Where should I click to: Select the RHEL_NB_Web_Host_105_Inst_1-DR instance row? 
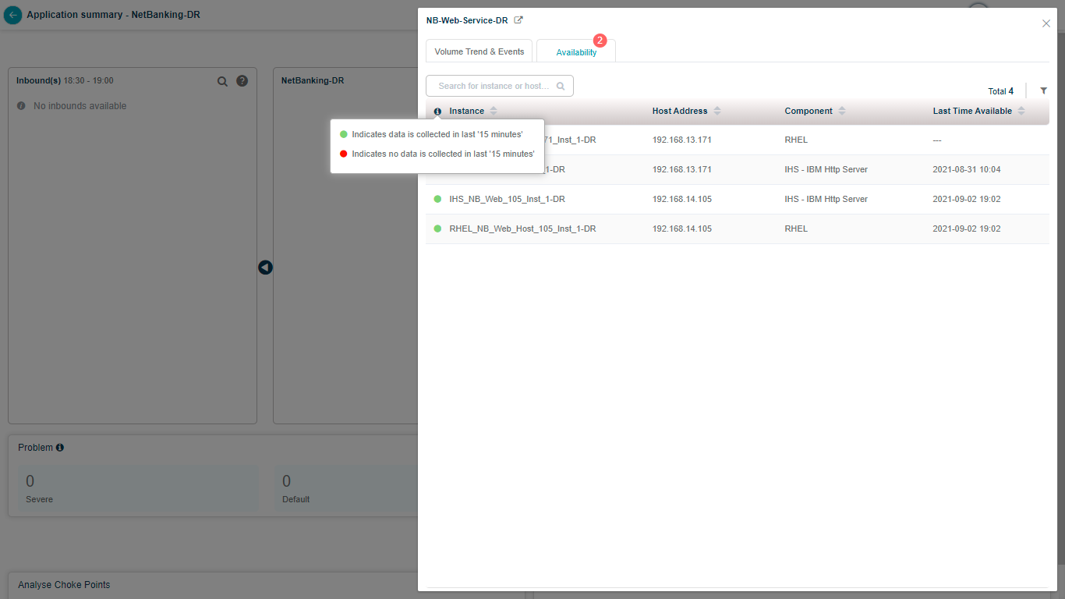[522, 229]
